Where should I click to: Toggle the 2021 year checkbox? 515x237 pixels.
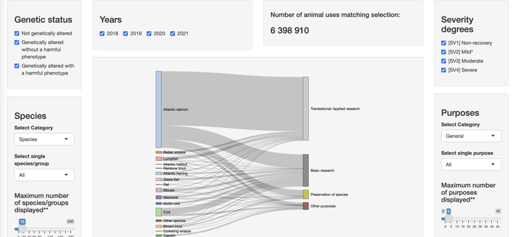click(173, 33)
